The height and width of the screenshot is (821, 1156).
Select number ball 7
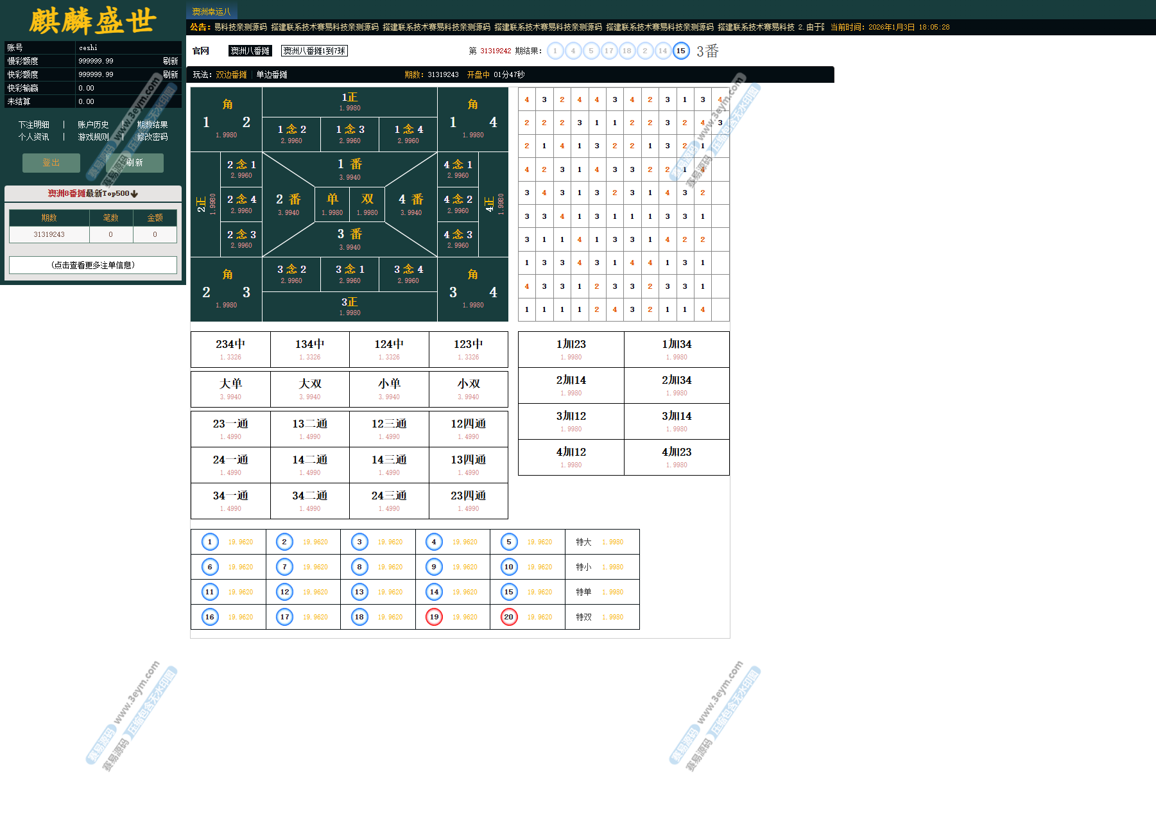284,567
